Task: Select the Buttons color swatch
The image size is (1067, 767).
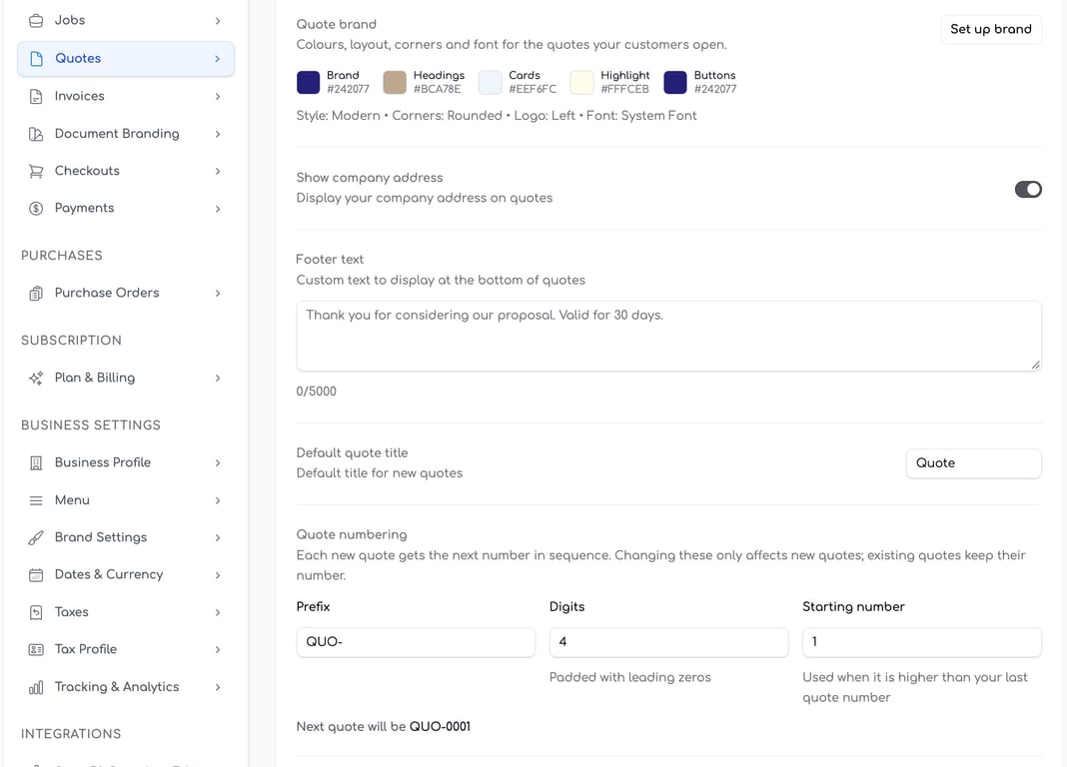Action: tap(675, 82)
